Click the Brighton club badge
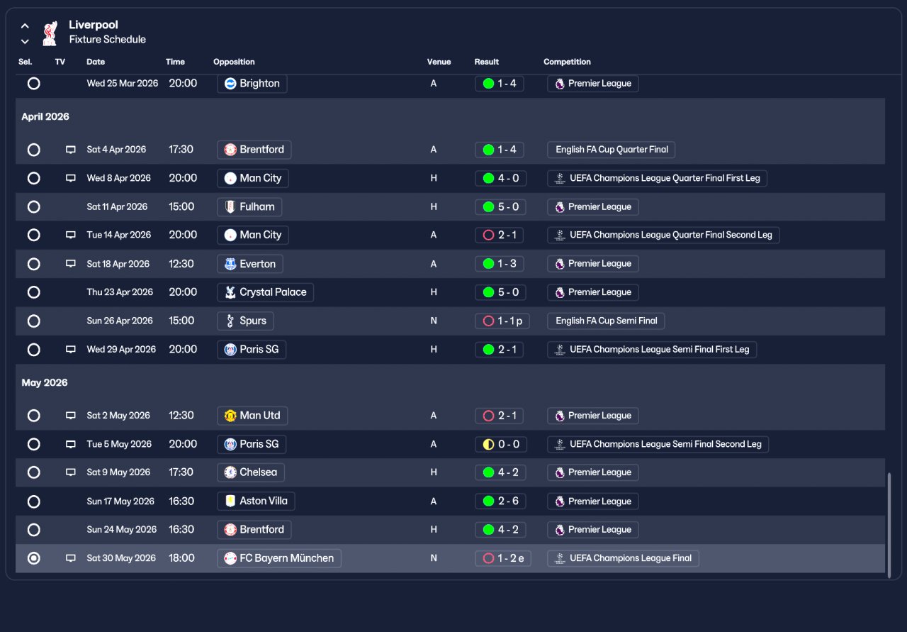The width and height of the screenshot is (907, 632). 230,84
